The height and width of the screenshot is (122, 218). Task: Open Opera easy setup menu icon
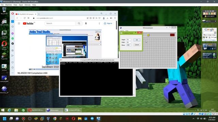[115, 18]
